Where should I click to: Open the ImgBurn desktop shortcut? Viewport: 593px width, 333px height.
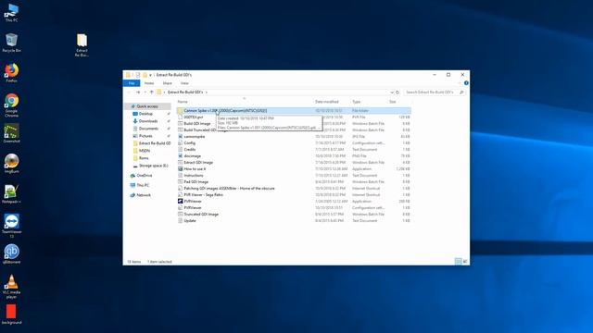pos(12,164)
